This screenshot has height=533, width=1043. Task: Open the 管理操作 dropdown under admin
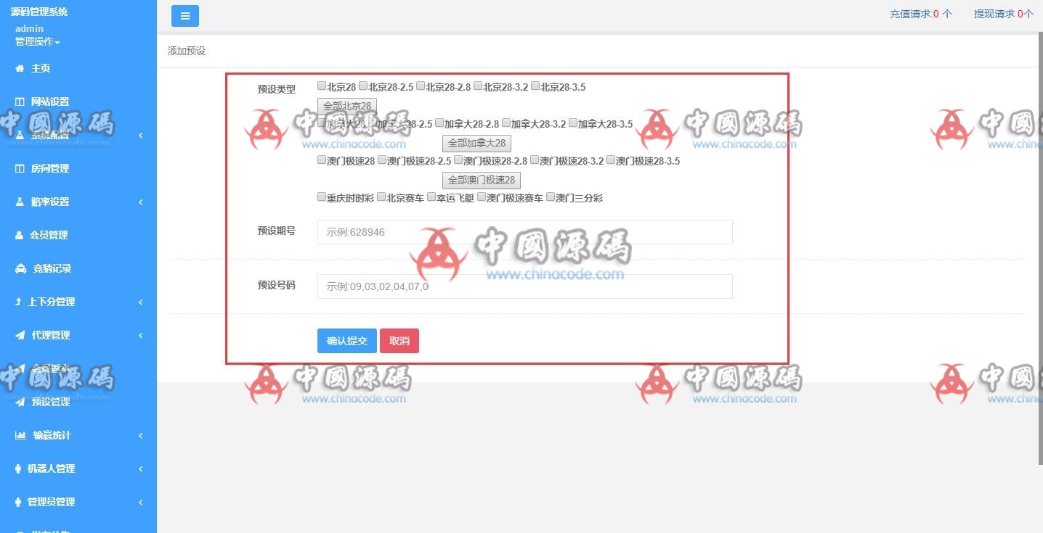[x=38, y=41]
